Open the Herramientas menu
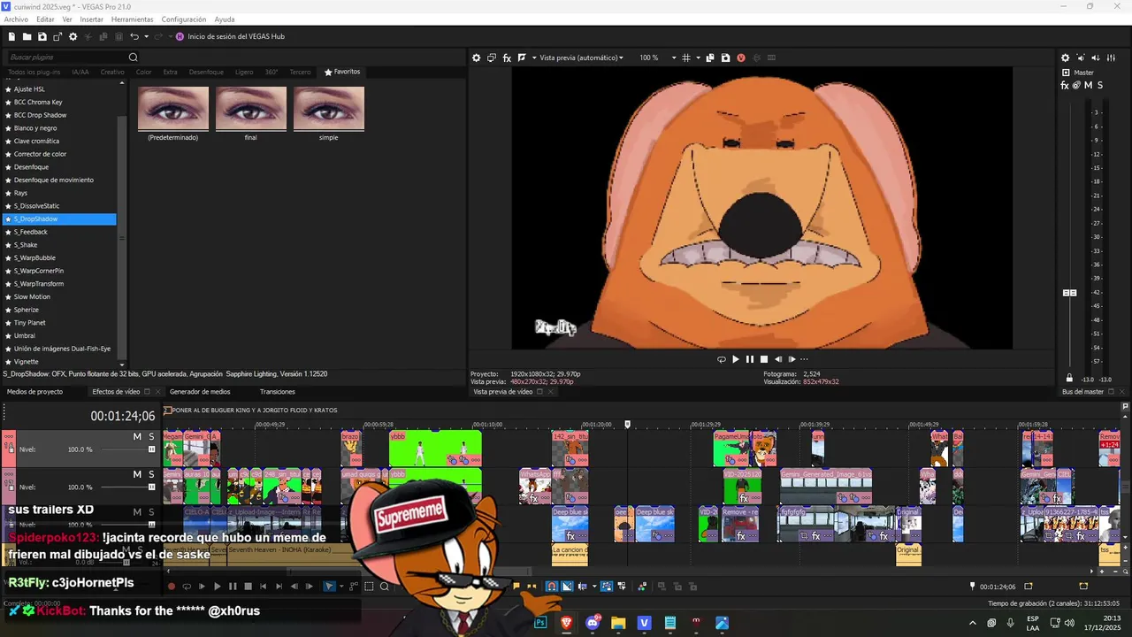The height and width of the screenshot is (637, 1132). 132,19
